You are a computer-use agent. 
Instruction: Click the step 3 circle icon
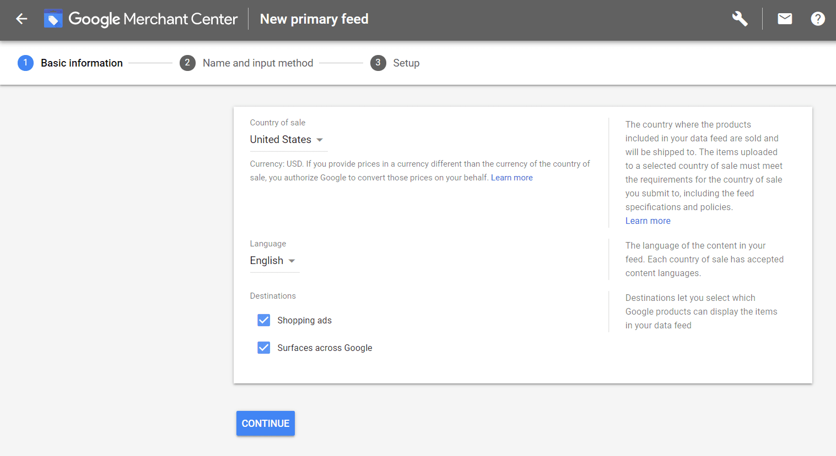[x=378, y=63]
